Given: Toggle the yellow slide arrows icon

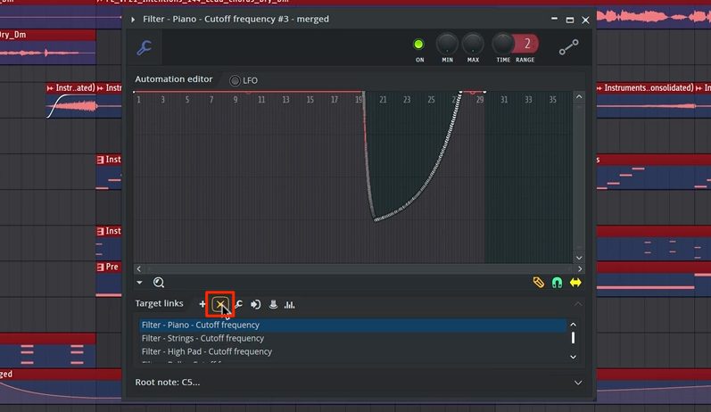Looking at the screenshot, I should pyautogui.click(x=575, y=283).
